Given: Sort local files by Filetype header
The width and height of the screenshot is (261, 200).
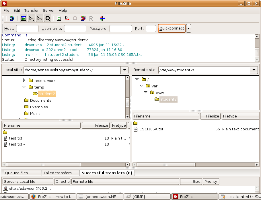Looking at the screenshot, I should pyautogui.click(x=119, y=125).
